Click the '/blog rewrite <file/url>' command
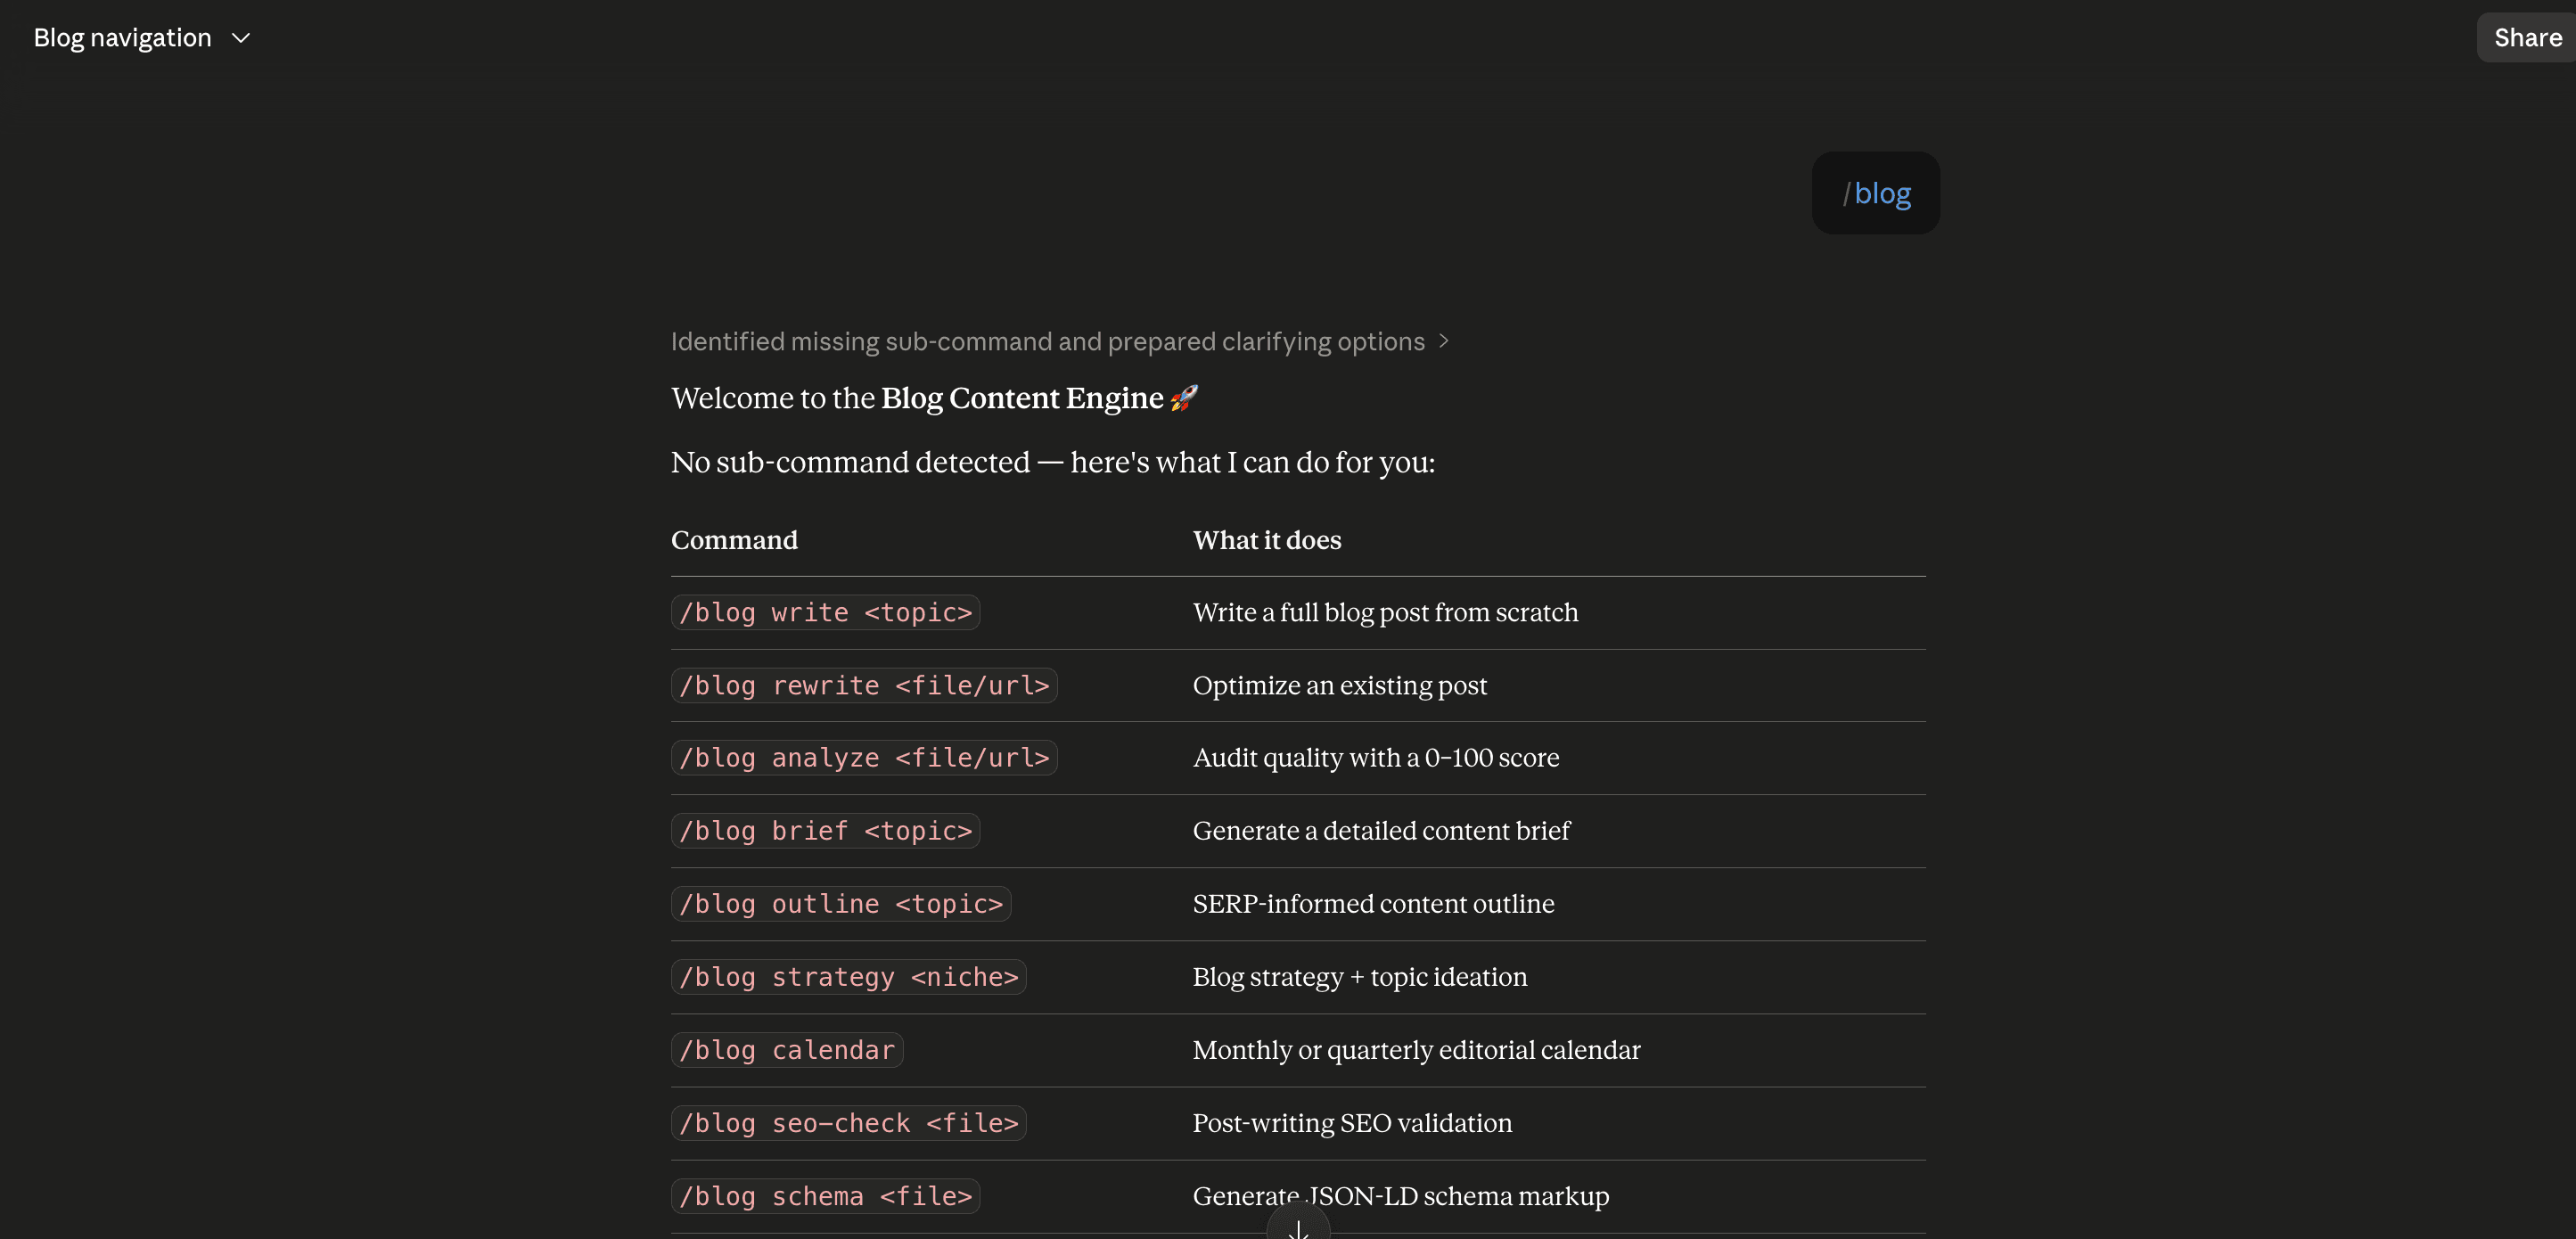This screenshot has height=1239, width=2576. click(864, 685)
